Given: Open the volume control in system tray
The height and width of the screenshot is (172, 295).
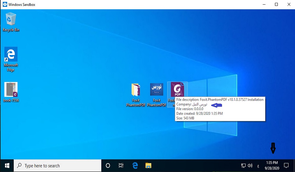Looking at the screenshot, I should pyautogui.click(x=250, y=166).
